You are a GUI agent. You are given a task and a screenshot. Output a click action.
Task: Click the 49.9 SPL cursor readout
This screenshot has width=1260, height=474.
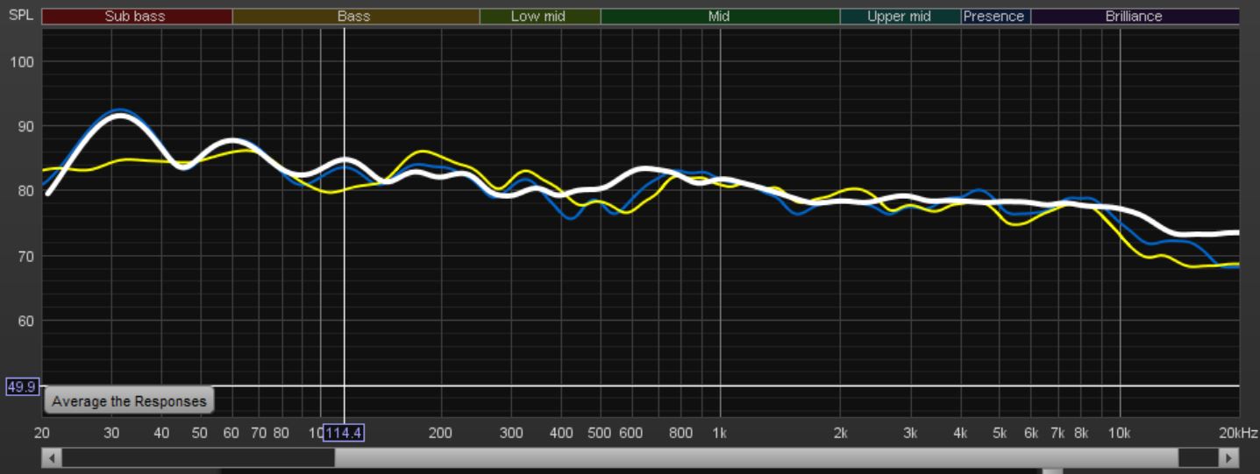pyautogui.click(x=22, y=386)
